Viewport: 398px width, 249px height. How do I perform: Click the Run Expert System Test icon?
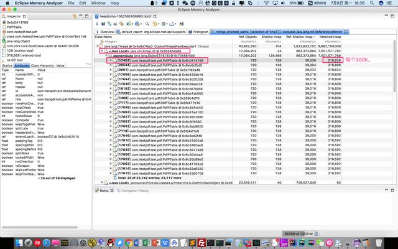(x=129, y=24)
